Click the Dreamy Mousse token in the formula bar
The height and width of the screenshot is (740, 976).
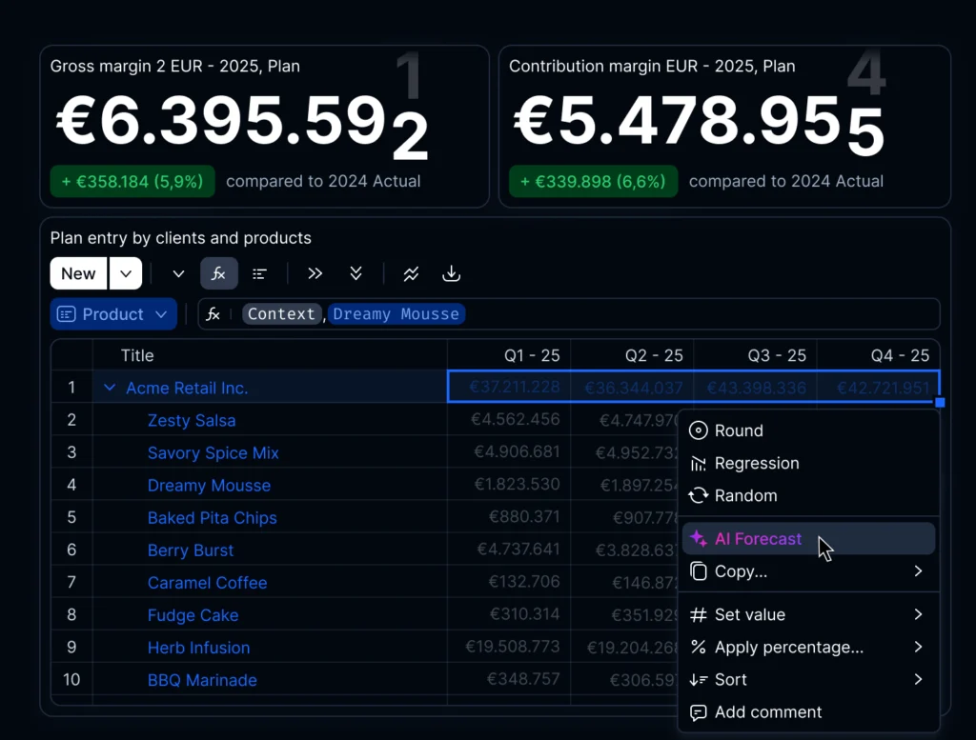[396, 313]
